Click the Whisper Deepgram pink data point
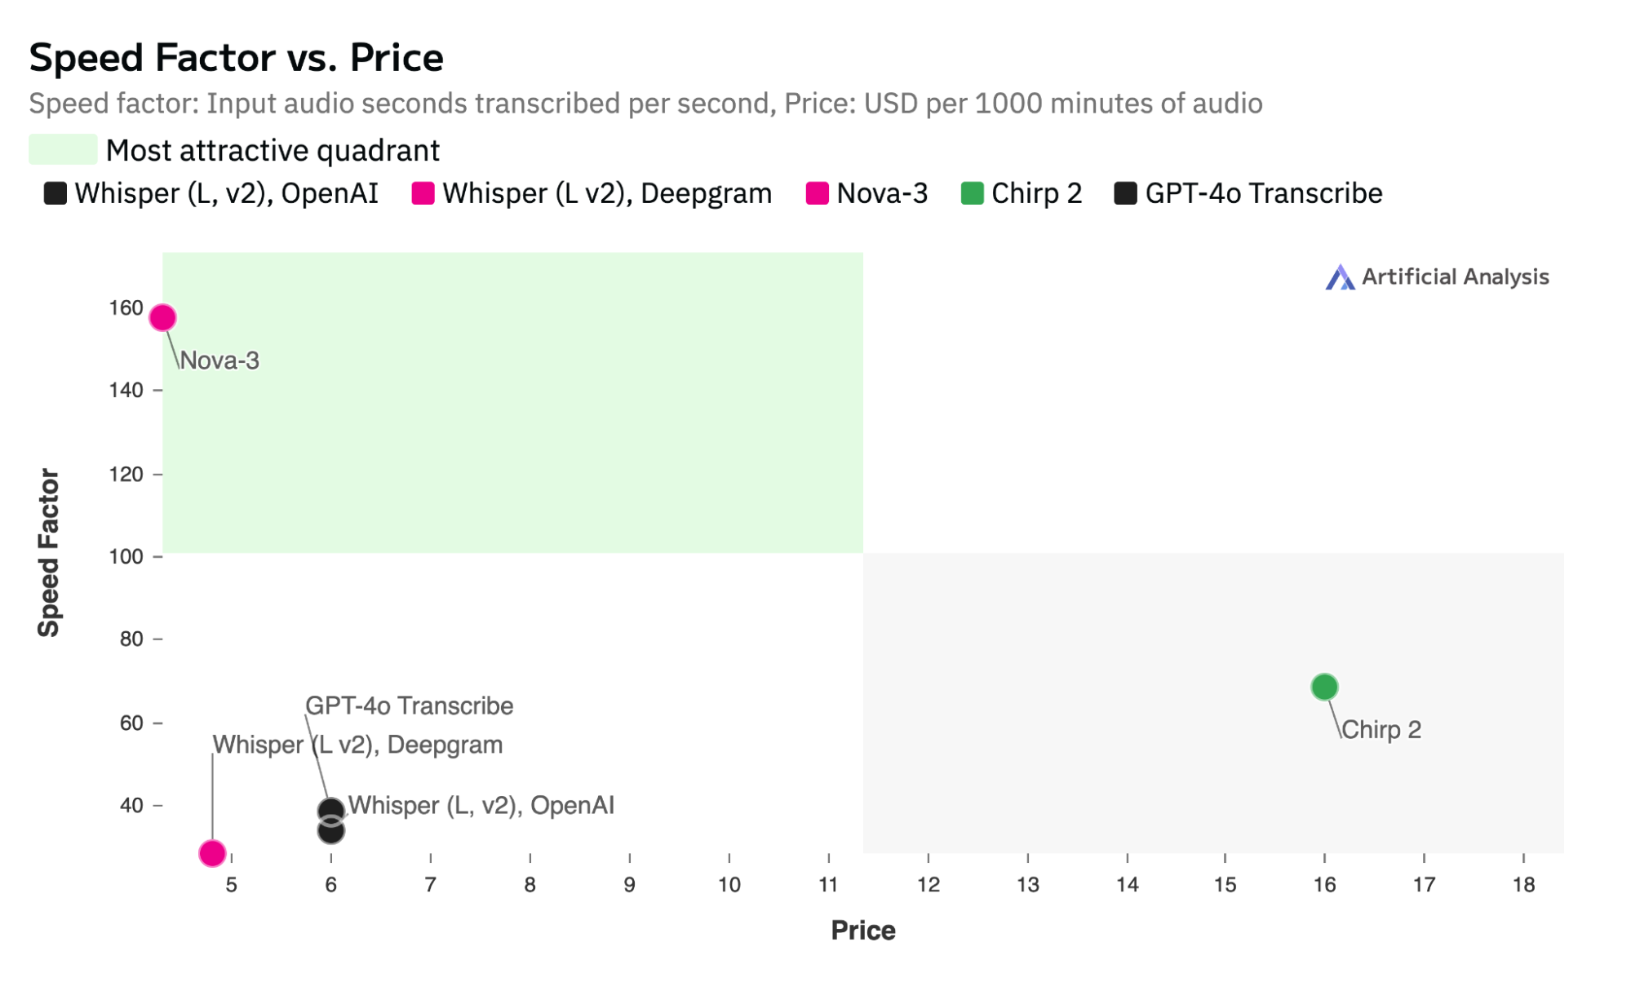 pyautogui.click(x=212, y=853)
